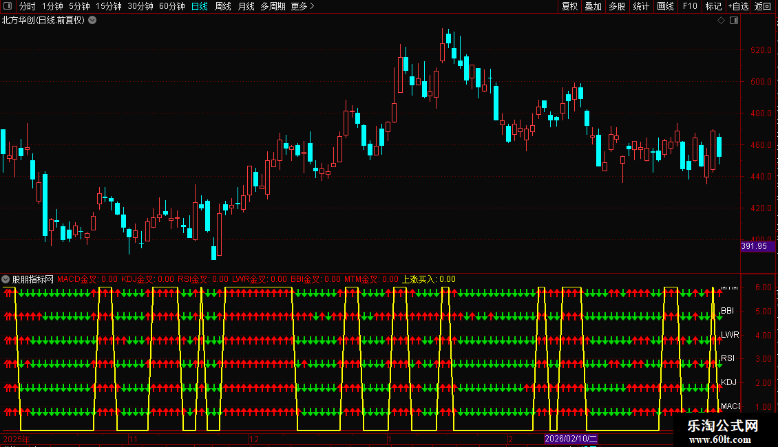The width and height of the screenshot is (778, 447).
Task: Select the 60分钟 period tab
Action: coord(172,6)
